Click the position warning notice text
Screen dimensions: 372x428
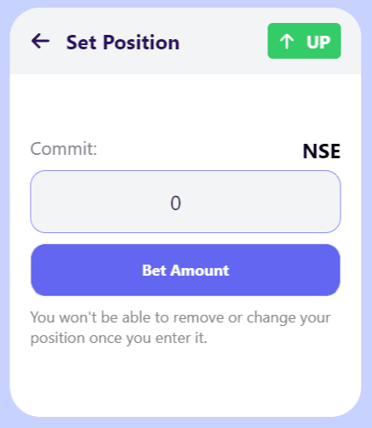[180, 328]
